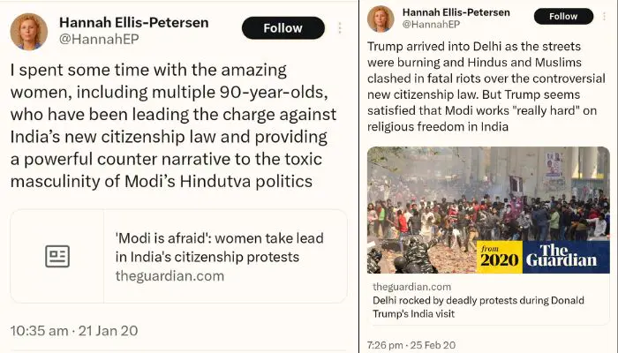Click theguardian.com domain under right image
The image size is (618, 353).
(x=412, y=287)
